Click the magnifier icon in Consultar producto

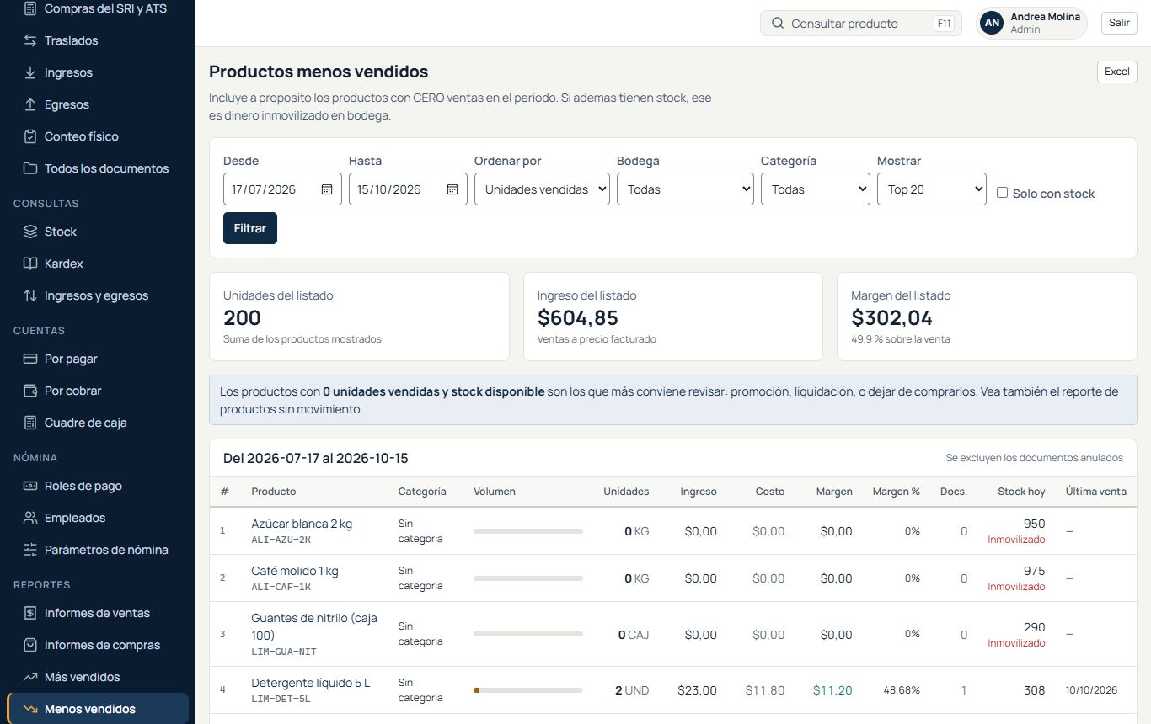[778, 24]
